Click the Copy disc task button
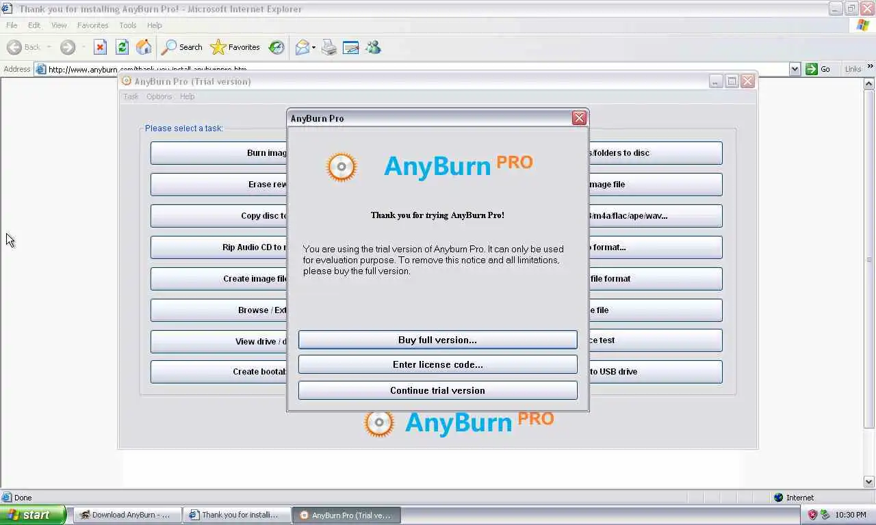Image resolution: width=876 pixels, height=525 pixels. (219, 216)
